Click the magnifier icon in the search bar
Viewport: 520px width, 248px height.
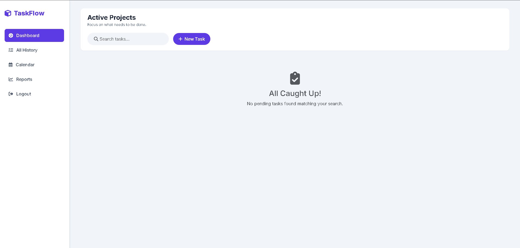96,39
